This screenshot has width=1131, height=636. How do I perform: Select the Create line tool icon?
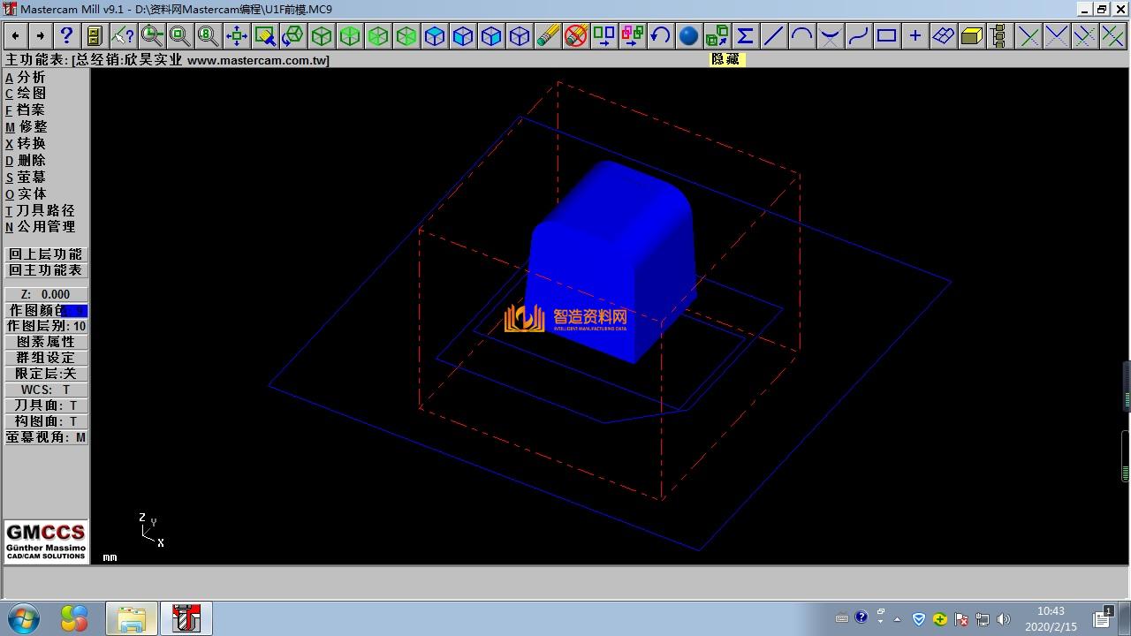click(x=773, y=35)
